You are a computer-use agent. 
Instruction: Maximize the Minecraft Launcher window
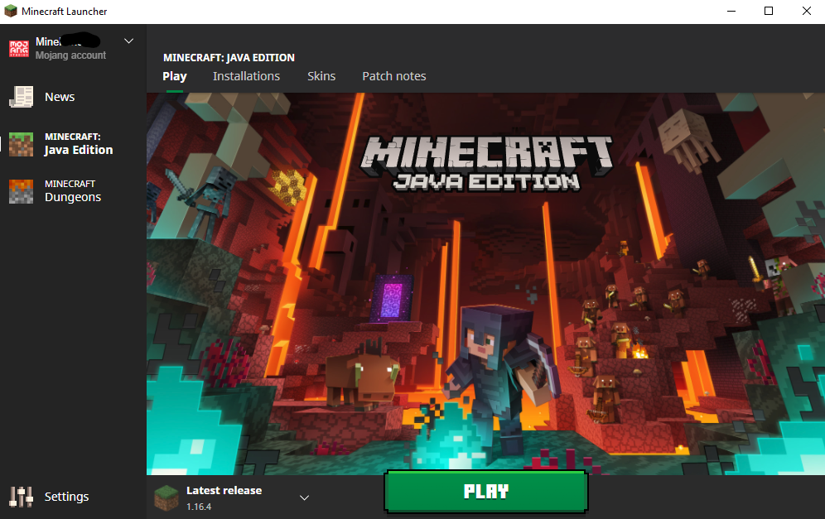(x=769, y=11)
